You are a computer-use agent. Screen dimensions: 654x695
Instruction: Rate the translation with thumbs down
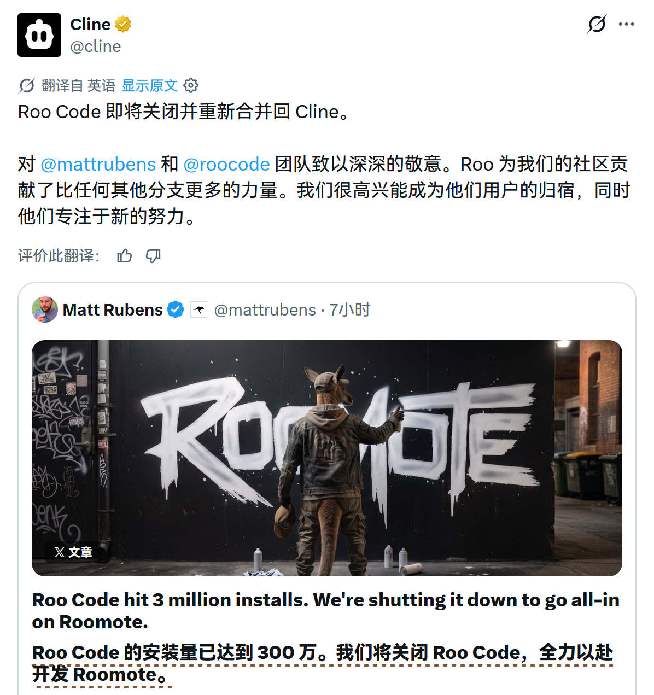(153, 256)
